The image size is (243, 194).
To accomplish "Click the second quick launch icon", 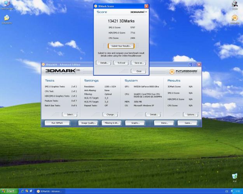I will 27,191.
